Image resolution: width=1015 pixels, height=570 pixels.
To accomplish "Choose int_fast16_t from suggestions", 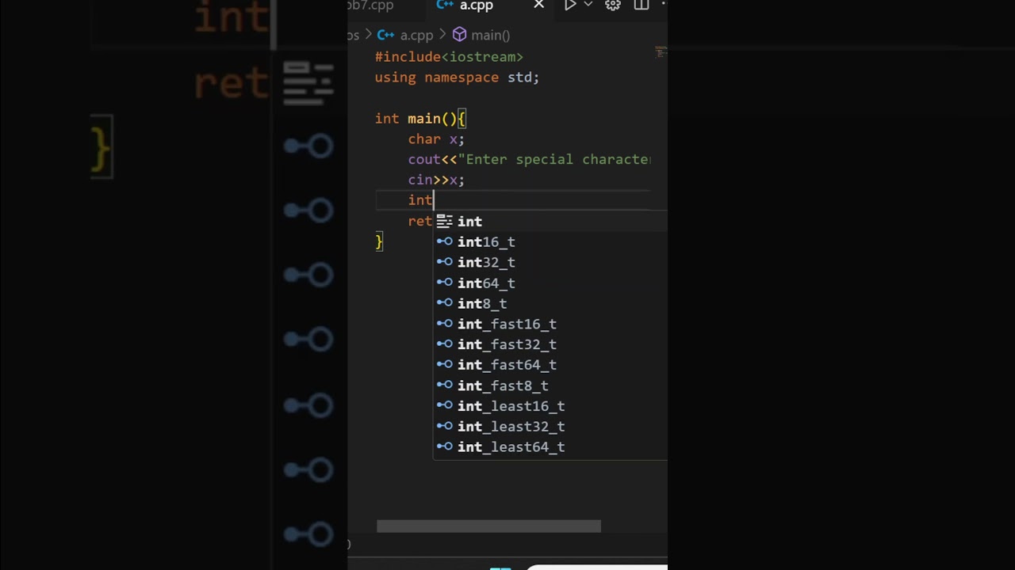I will click(x=550, y=325).
